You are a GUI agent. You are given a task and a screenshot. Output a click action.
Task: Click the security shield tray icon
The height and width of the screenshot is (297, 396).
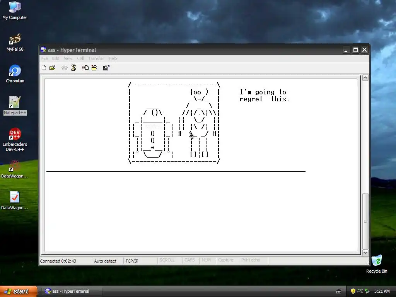coord(353,291)
